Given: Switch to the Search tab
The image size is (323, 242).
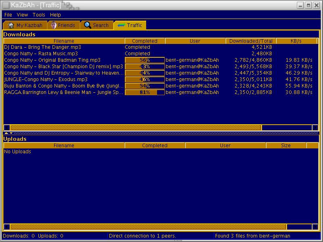Looking at the screenshot, I should pos(96,25).
